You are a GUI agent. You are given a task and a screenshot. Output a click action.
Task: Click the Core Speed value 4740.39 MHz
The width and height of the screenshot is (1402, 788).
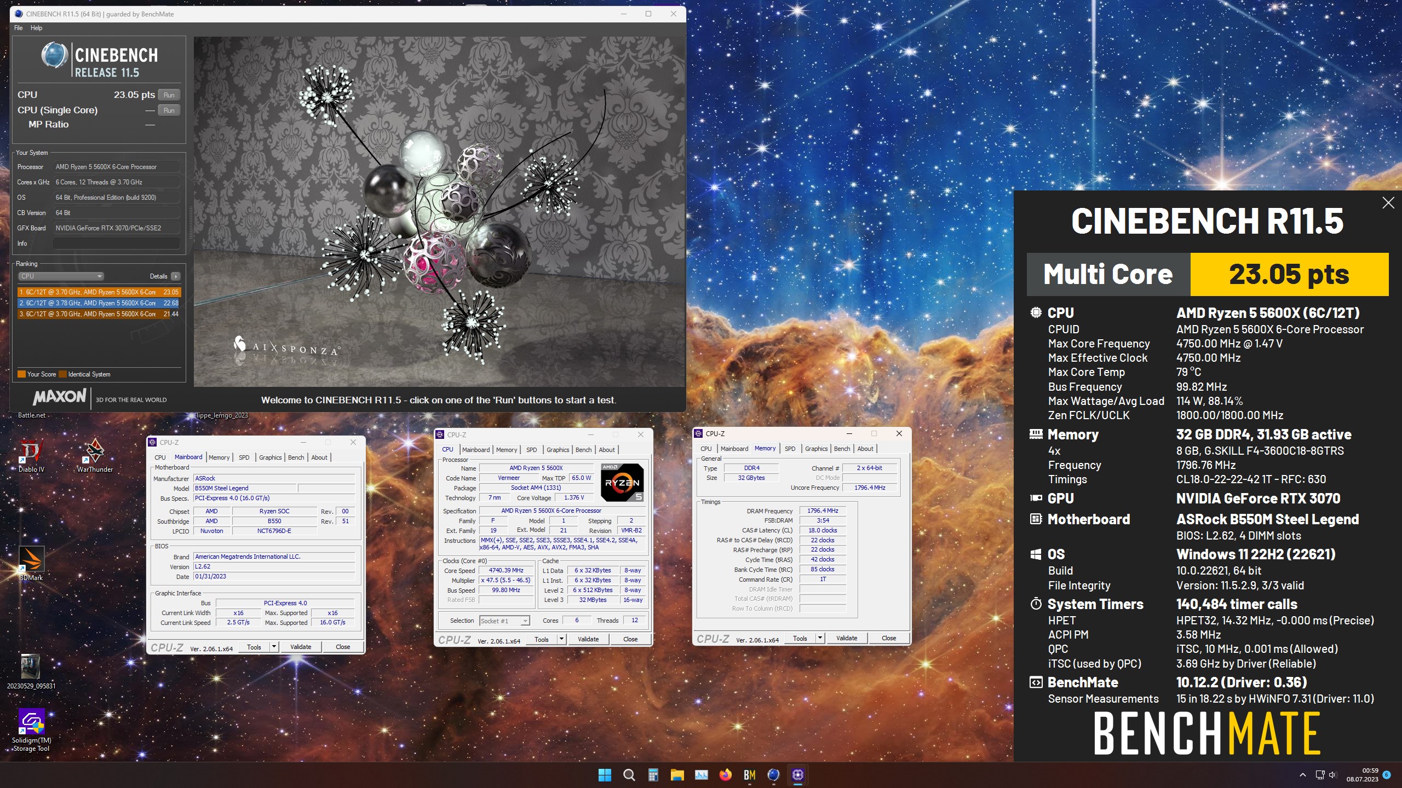[x=506, y=570]
